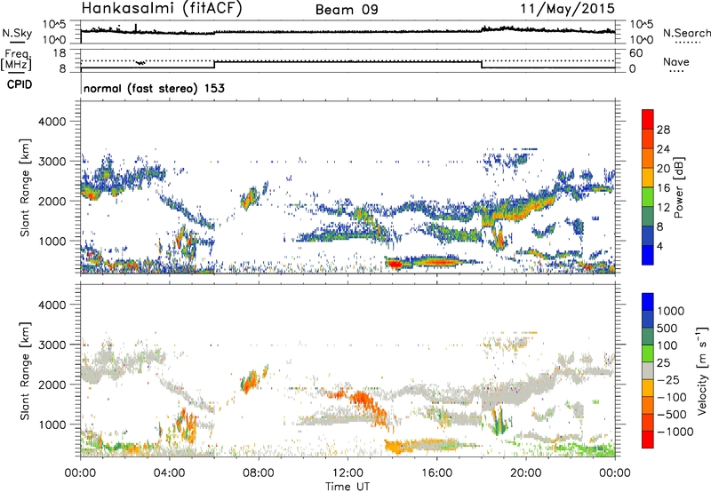
Task: Click the 18 tick label on the frequency axis
Action: 60,53
